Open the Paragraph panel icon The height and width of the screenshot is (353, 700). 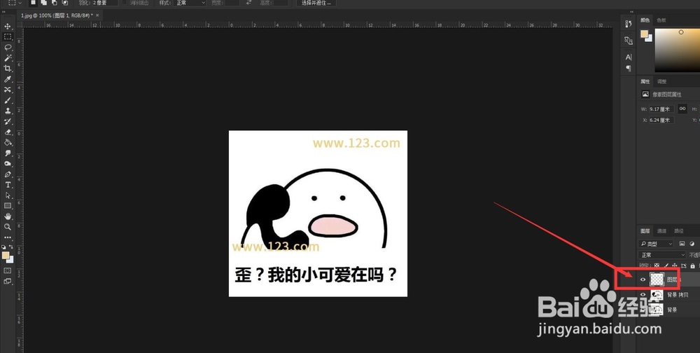pos(629,69)
